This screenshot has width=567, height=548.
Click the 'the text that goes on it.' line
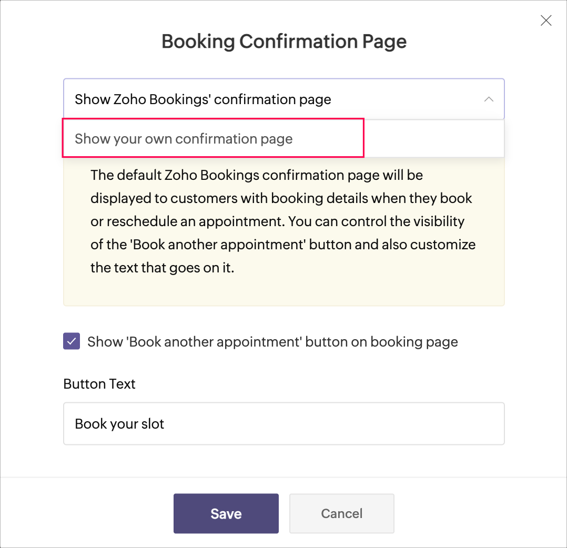(x=163, y=268)
